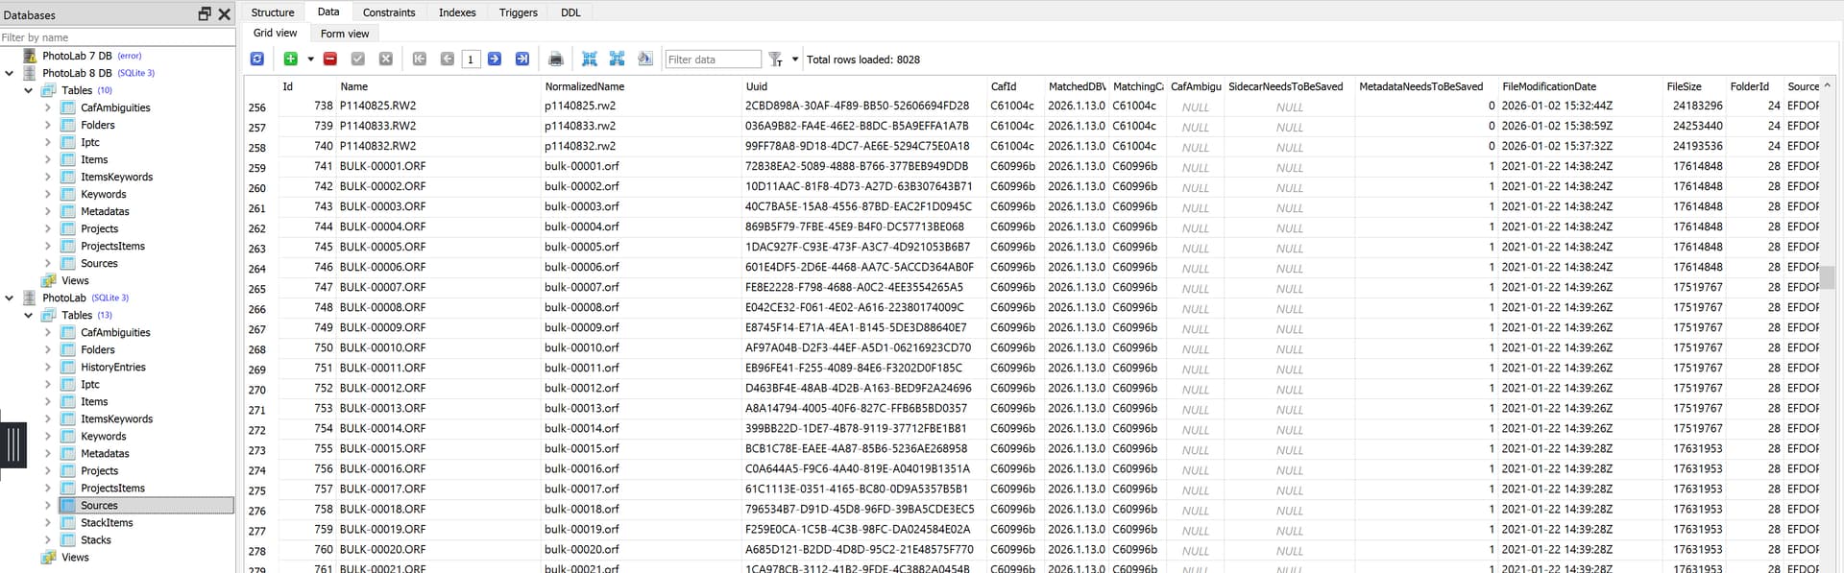
Task: Open the filter mode dropdown arrow
Action: click(795, 60)
